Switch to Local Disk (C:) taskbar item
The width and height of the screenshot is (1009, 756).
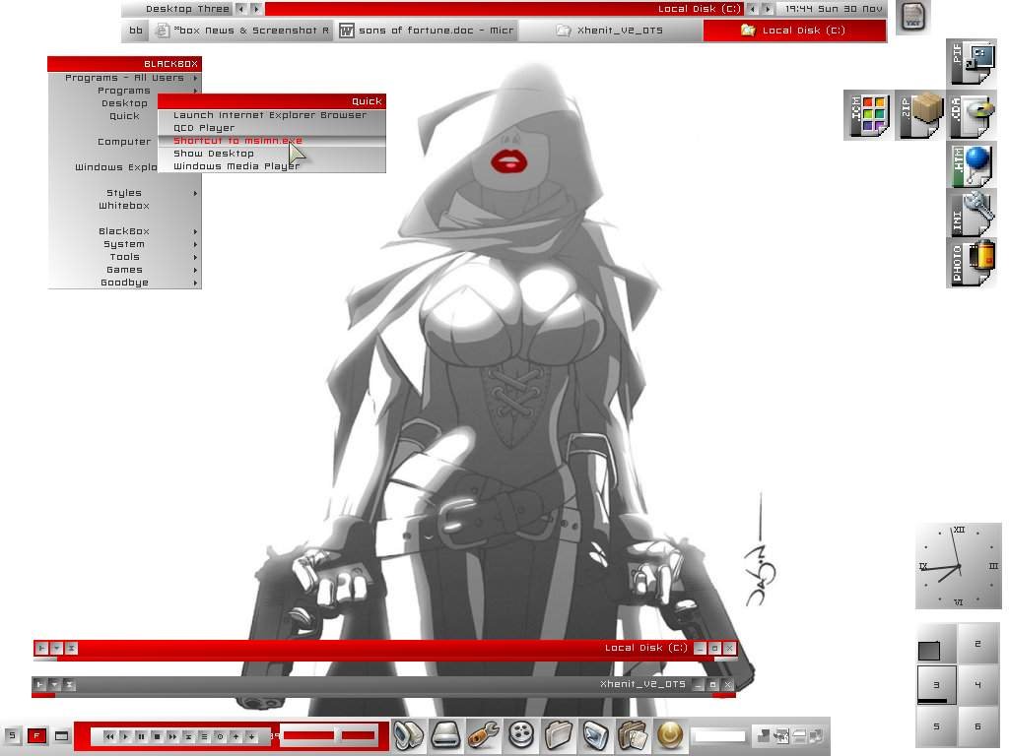point(794,31)
